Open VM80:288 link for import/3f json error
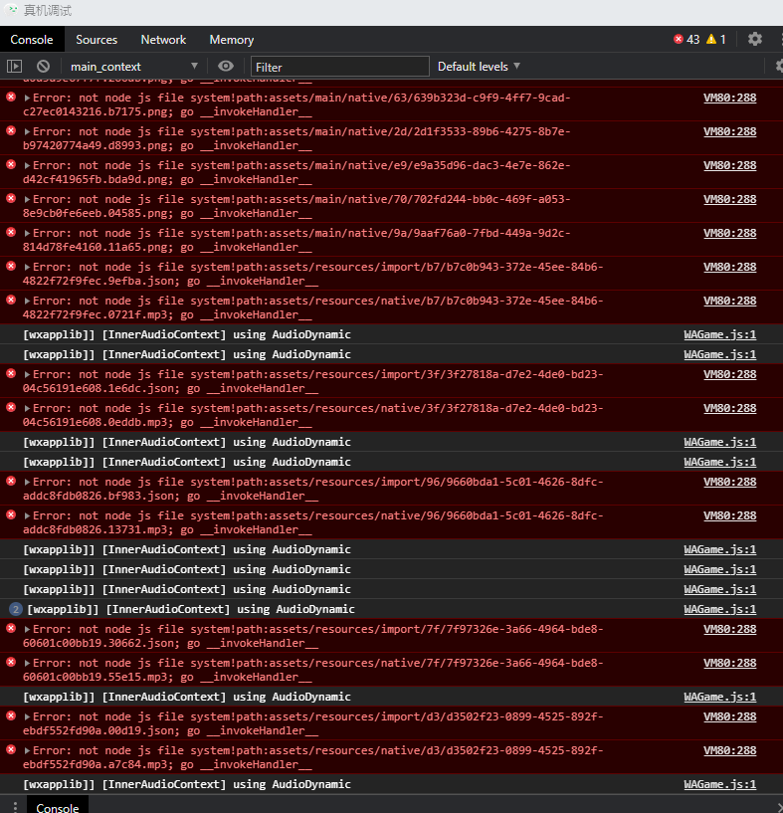This screenshot has width=783, height=813. [729, 374]
